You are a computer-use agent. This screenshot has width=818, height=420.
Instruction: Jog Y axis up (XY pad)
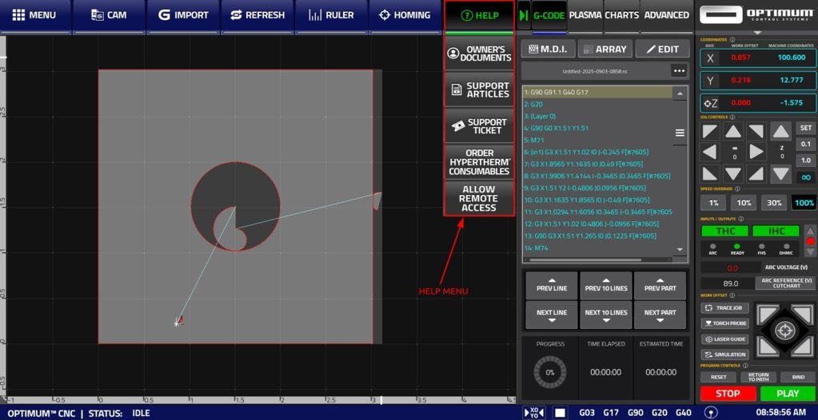[733, 131]
